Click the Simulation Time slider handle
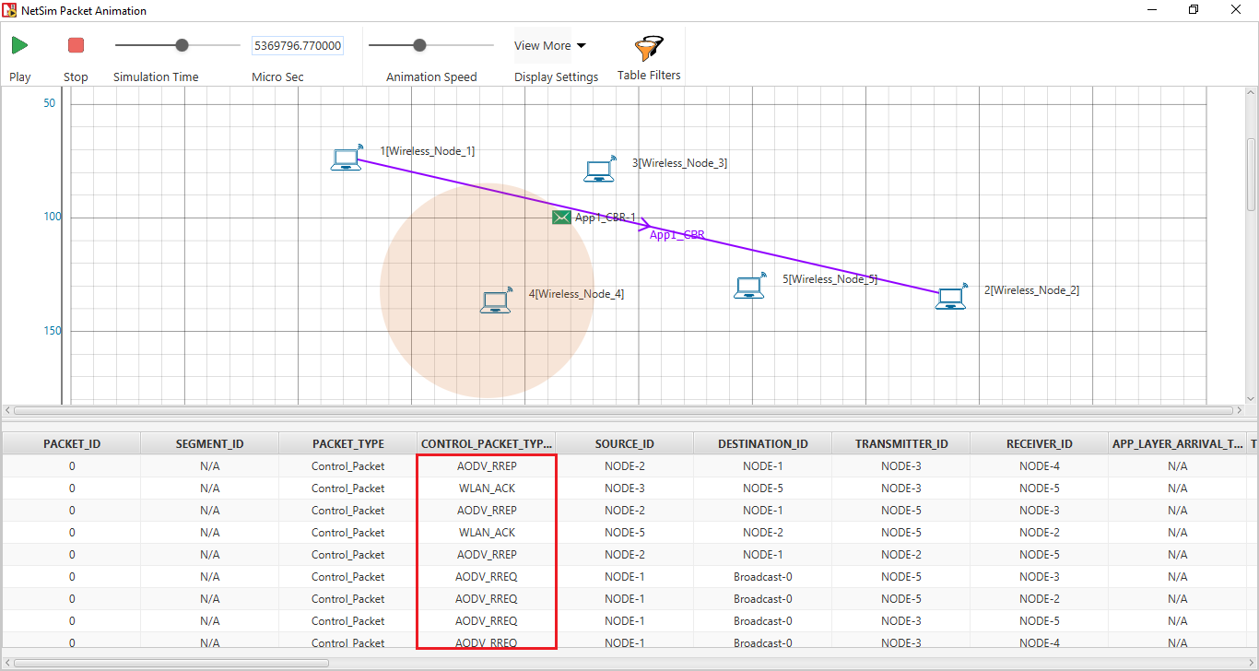 click(182, 45)
